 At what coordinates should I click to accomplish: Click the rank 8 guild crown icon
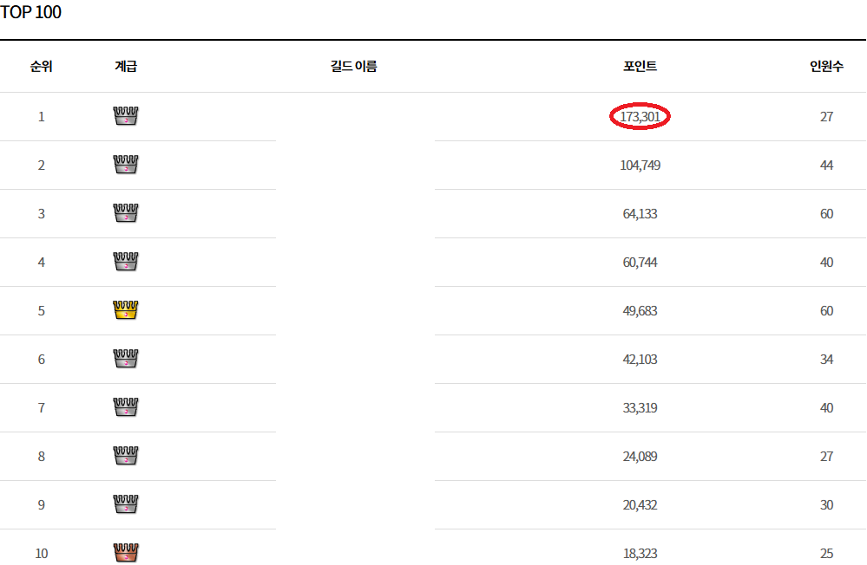click(x=126, y=456)
